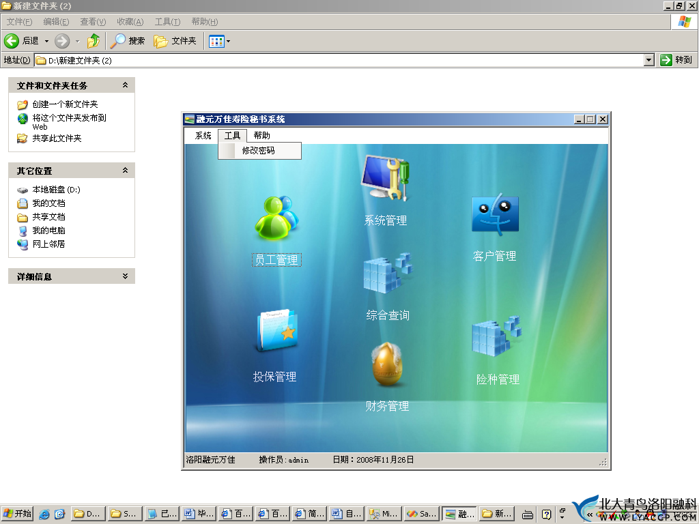This screenshot has height=524, width=699.
Task: Toggle the 文件夹 folders pane button
Action: click(175, 41)
